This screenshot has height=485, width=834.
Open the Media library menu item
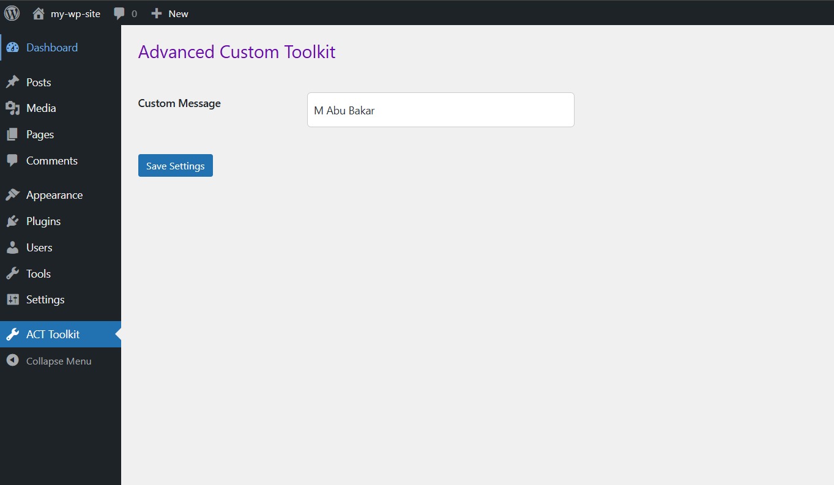pos(41,108)
